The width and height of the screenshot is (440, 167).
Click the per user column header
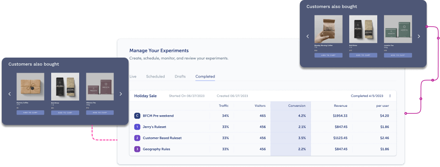pos(383,105)
